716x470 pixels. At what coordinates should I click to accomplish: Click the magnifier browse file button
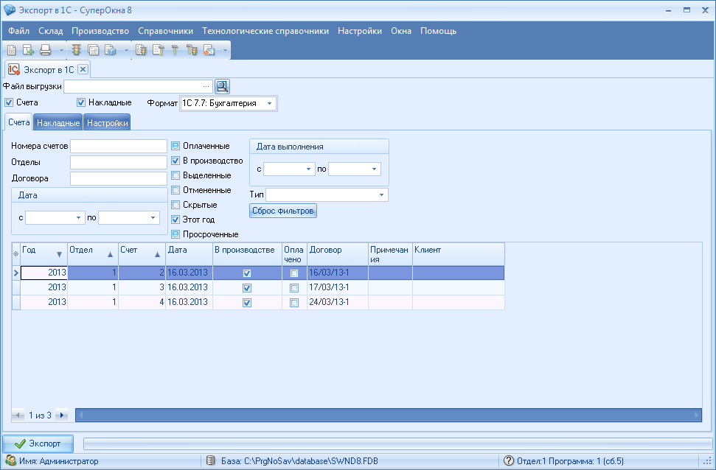point(223,86)
